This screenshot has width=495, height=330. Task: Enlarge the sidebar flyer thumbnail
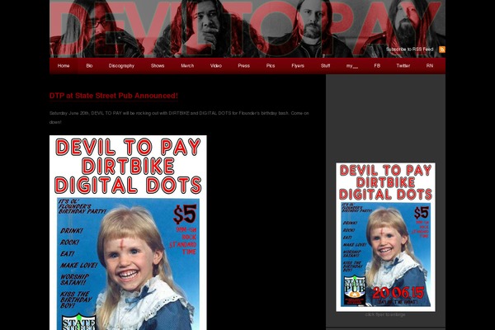pos(385,237)
